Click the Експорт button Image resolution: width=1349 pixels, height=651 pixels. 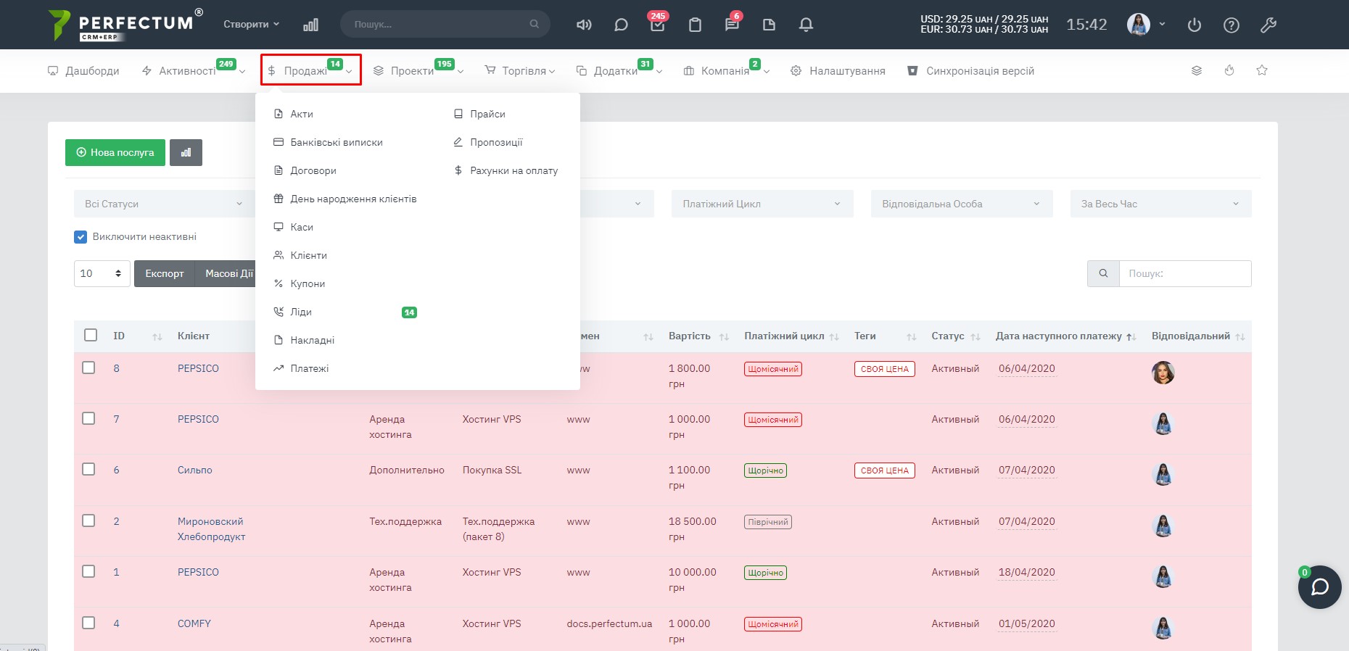coord(165,273)
